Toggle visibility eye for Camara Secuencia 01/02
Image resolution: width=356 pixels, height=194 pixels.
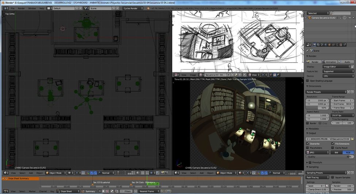click(x=350, y=18)
